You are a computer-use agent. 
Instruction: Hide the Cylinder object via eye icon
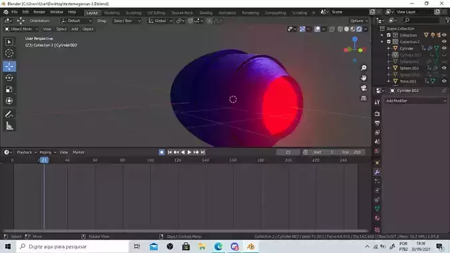444,48
